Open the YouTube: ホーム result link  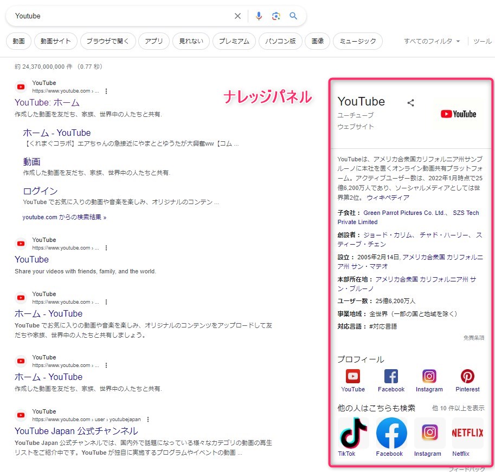pyautogui.click(x=47, y=102)
